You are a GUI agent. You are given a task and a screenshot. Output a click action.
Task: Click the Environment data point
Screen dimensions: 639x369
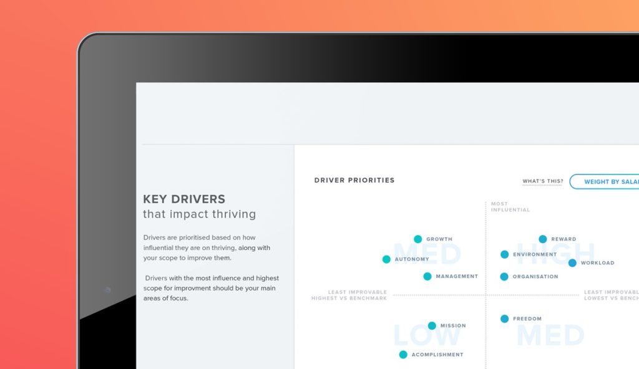(504, 254)
